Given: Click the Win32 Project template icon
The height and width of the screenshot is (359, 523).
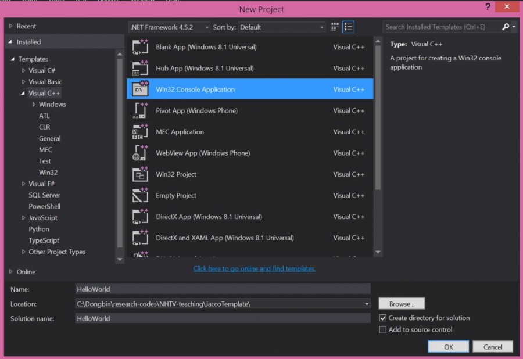Looking at the screenshot, I should (140, 174).
